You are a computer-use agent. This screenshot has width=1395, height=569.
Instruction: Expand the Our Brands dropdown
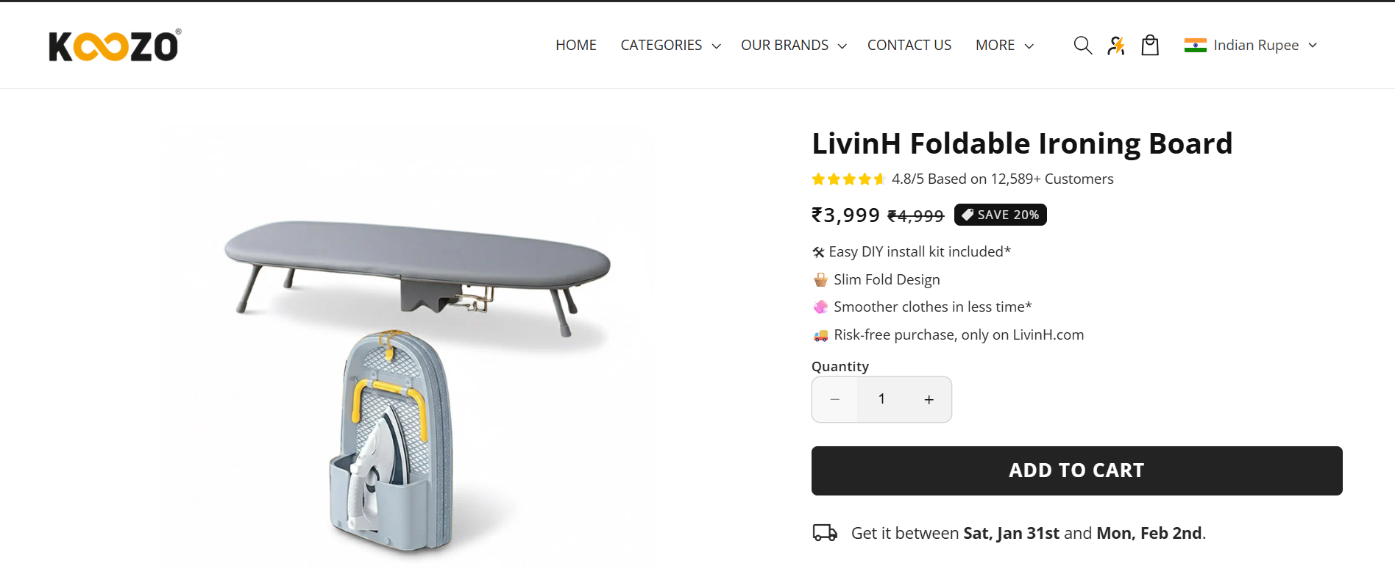pyautogui.click(x=793, y=46)
